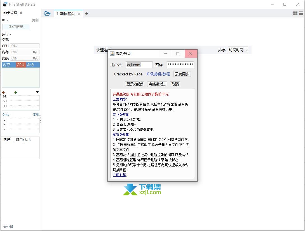Screen dimensions: 305x231
Task: Expand the network interface dropdown triangle
Action: [x=37, y=92]
